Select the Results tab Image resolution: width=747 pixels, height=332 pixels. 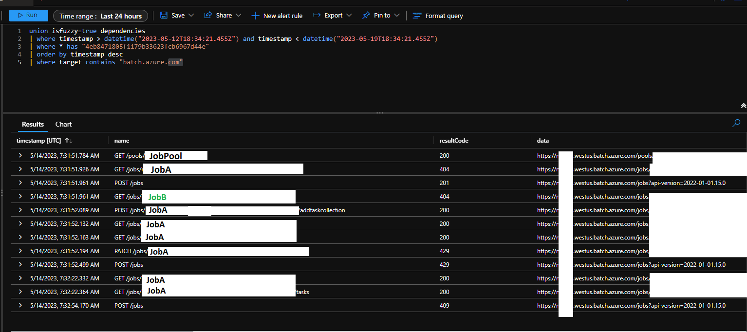click(32, 124)
